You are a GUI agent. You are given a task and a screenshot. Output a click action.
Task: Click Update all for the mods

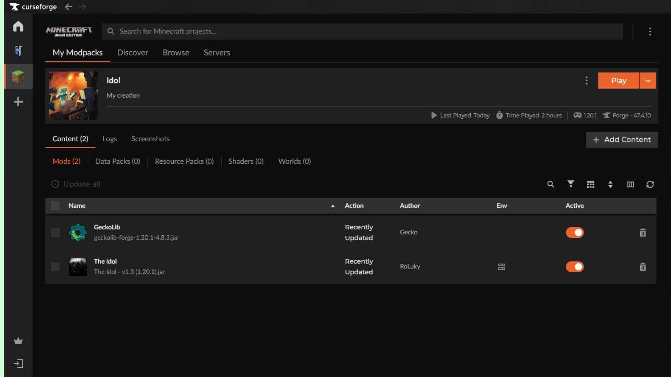tap(76, 184)
